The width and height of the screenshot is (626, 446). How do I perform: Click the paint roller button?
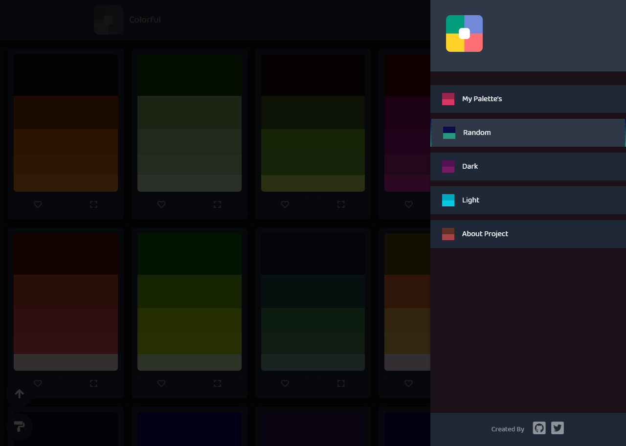pos(19,426)
